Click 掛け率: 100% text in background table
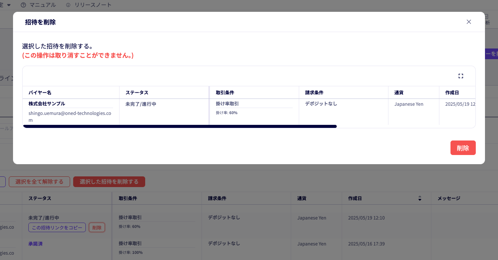This screenshot has width=498, height=260. coord(131,252)
